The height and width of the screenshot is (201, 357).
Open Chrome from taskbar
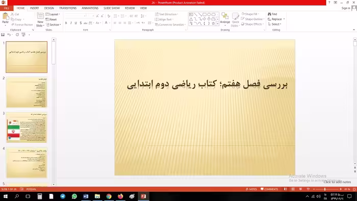point(109,196)
